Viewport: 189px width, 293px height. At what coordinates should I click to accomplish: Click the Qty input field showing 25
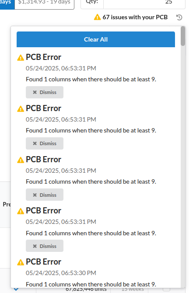[144, 3]
